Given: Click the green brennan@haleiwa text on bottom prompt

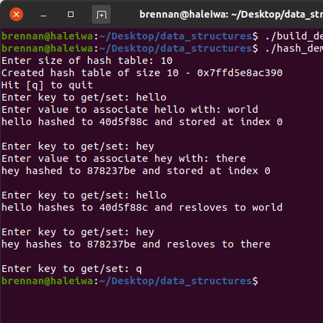Looking at the screenshot, I should (x=47, y=281).
